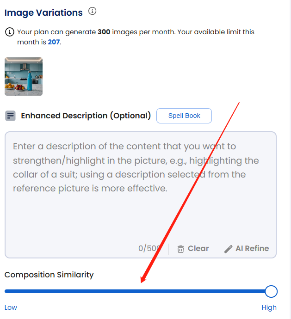291x319 pixels.
Task: Click the Enhanced Description (Optional) label
Action: click(86, 116)
